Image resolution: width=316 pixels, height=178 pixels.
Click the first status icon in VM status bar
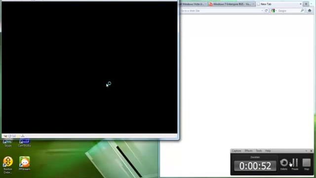(5, 136)
